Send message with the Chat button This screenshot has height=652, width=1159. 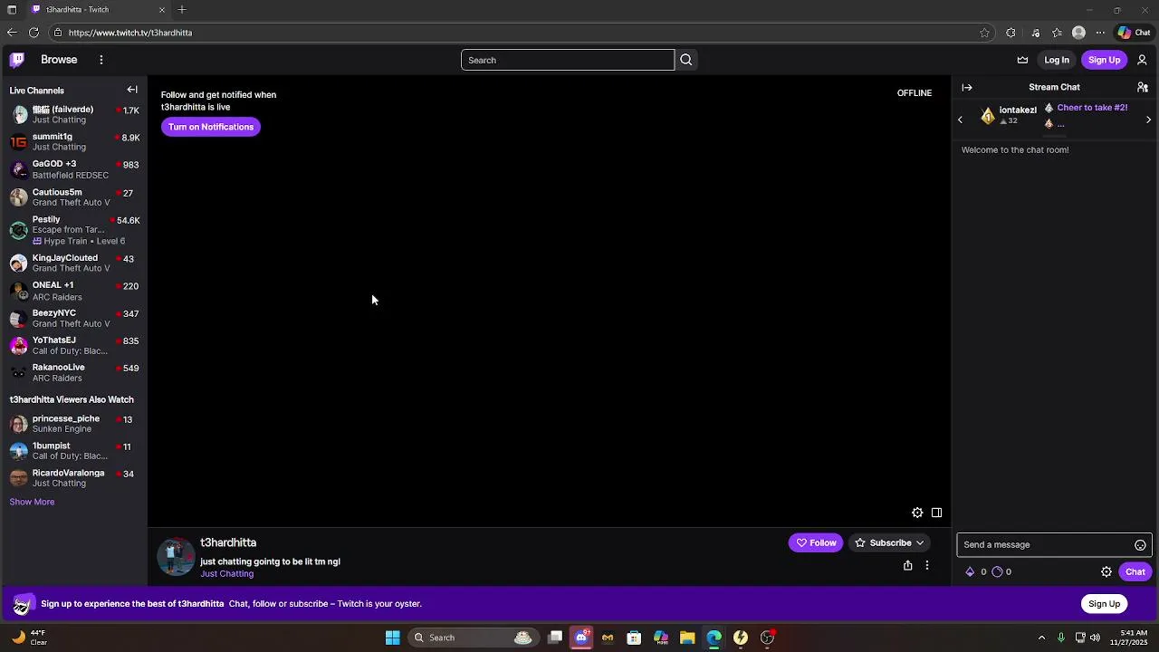coord(1135,572)
